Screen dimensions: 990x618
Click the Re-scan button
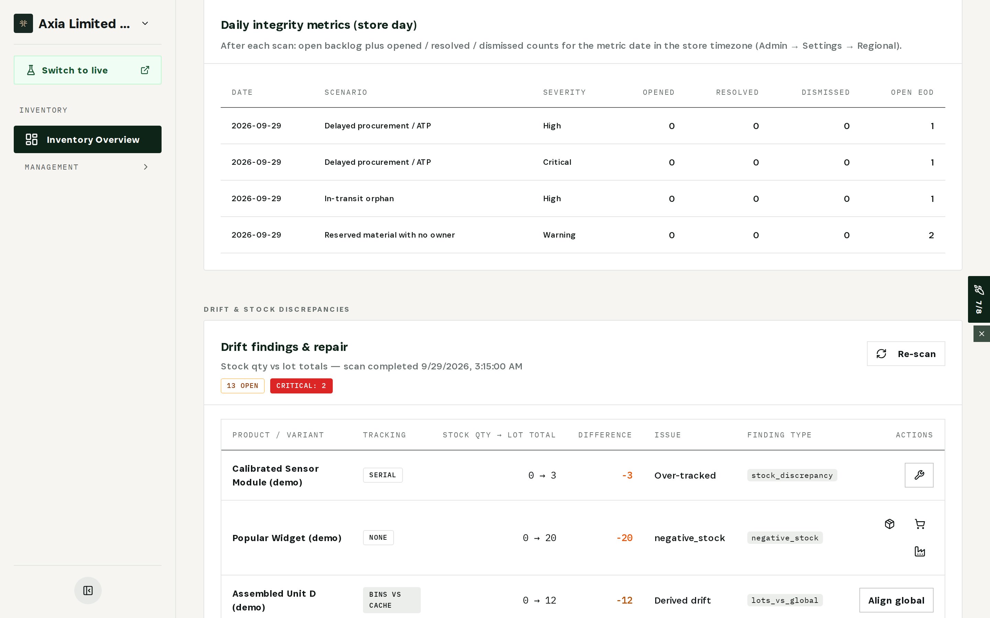point(906,354)
